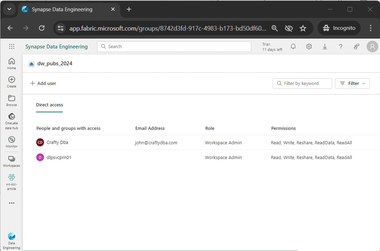This screenshot has height=251, width=380.
Task: Click the People and groups with access header
Action: click(69, 128)
